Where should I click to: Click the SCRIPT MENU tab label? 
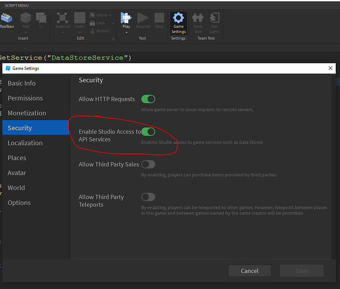(x=17, y=6)
